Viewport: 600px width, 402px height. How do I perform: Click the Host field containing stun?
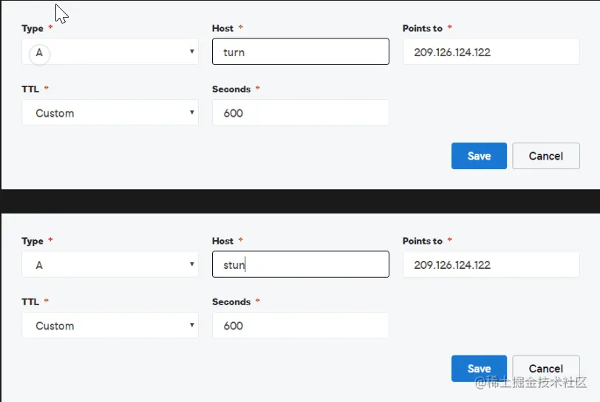300,265
